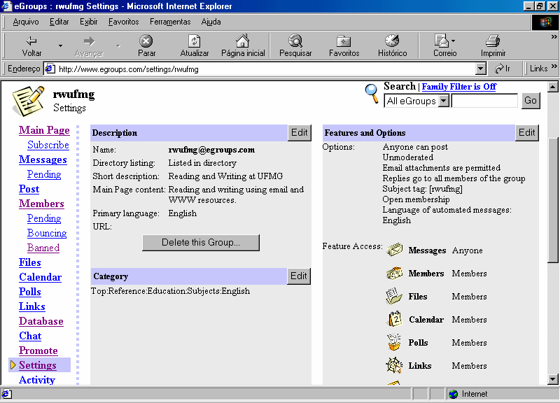
Task: Click the page icon in address bar
Action: click(50, 69)
